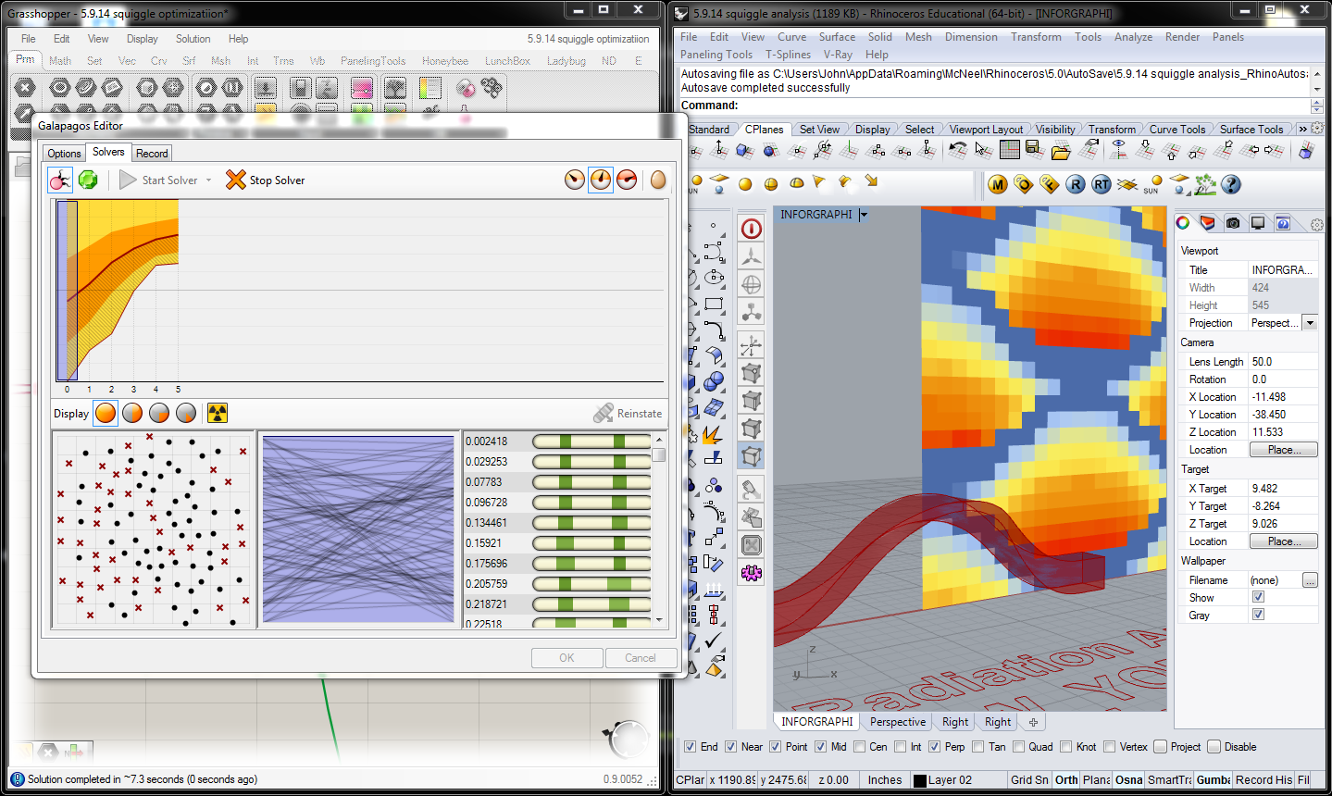Select the Rhino sphere creation icon
The width and height of the screenshot is (1332, 796).
coord(712,382)
